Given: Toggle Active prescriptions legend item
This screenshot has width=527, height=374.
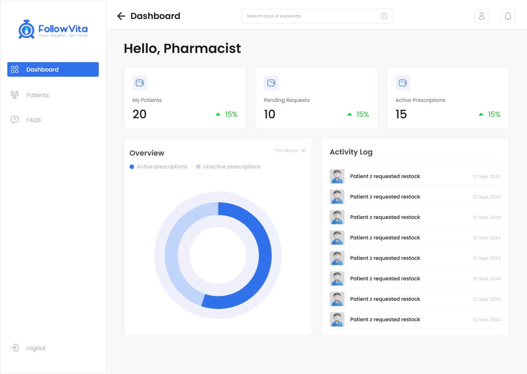Looking at the screenshot, I should point(158,167).
